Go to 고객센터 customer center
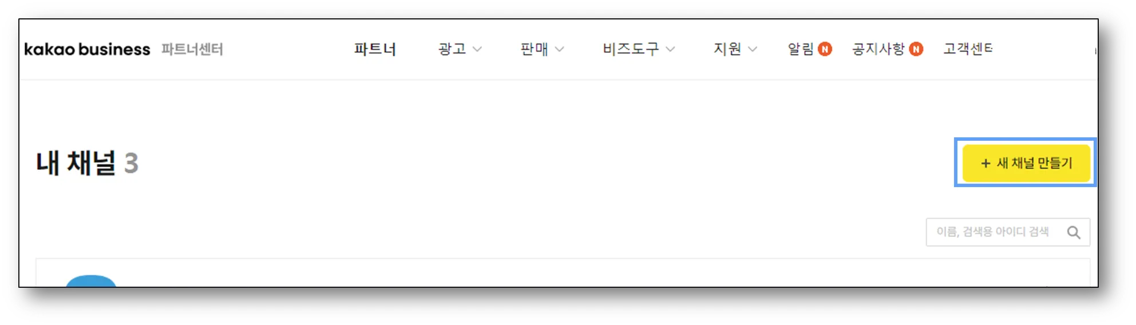 (x=968, y=49)
